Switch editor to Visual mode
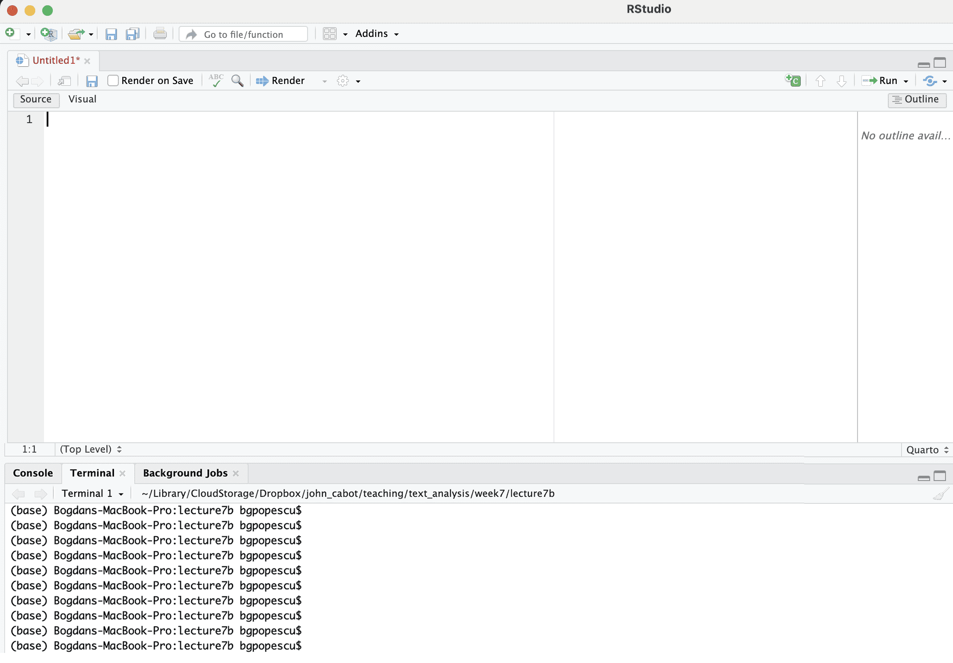This screenshot has width=953, height=663. [x=82, y=99]
